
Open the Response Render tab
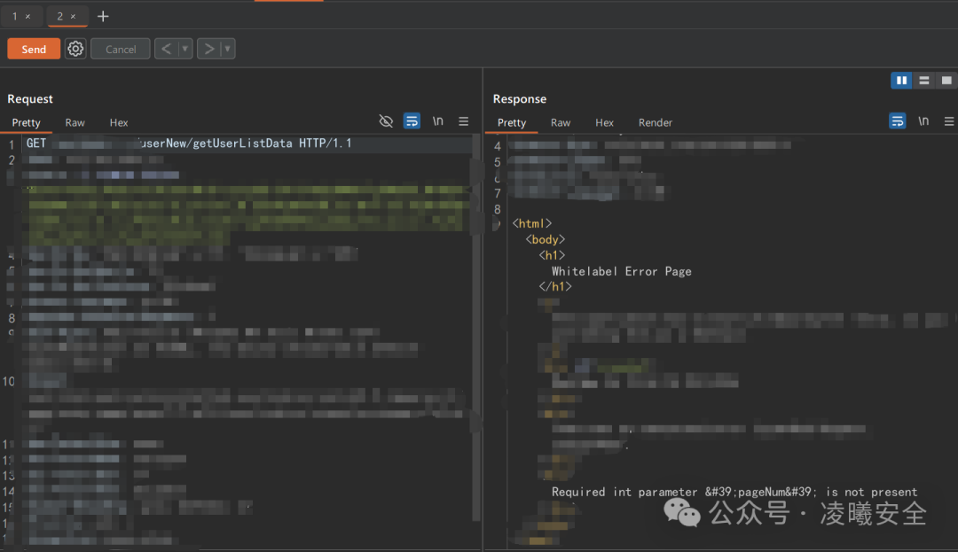click(x=656, y=122)
